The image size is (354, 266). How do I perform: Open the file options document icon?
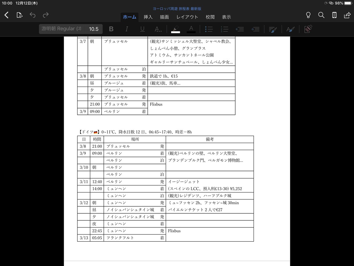[19, 15]
